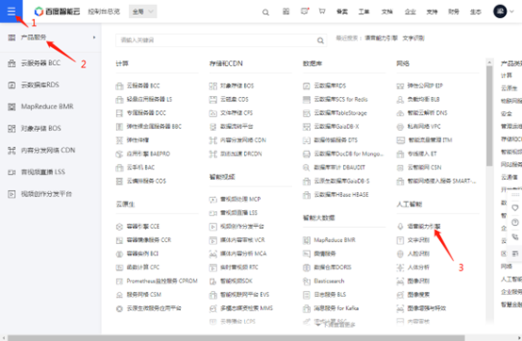Image resolution: width=522 pixels, height=341 pixels.
Task: Click the 云手机 BAC product icon
Action: tap(119, 168)
